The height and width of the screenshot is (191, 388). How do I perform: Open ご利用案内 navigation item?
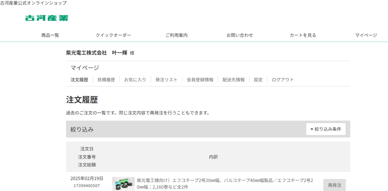(x=177, y=35)
